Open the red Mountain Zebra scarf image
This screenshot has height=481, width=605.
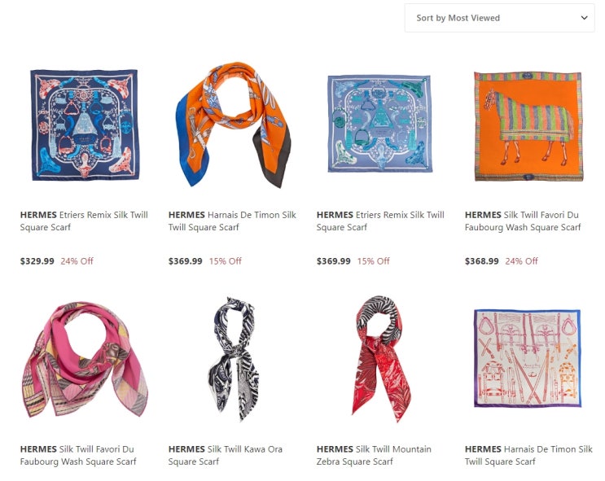pos(381,359)
